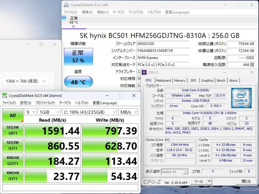Image resolution: width=259 pixels, height=194 pixels.
Task: Open the Socket #1 selection dropdown
Action: tap(175, 172)
